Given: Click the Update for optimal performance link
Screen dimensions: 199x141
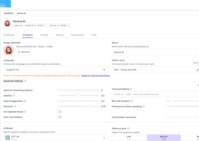Looking at the screenshot, I should (x=95, y=76).
